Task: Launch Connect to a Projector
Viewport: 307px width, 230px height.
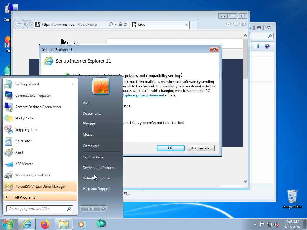Action: point(40,96)
